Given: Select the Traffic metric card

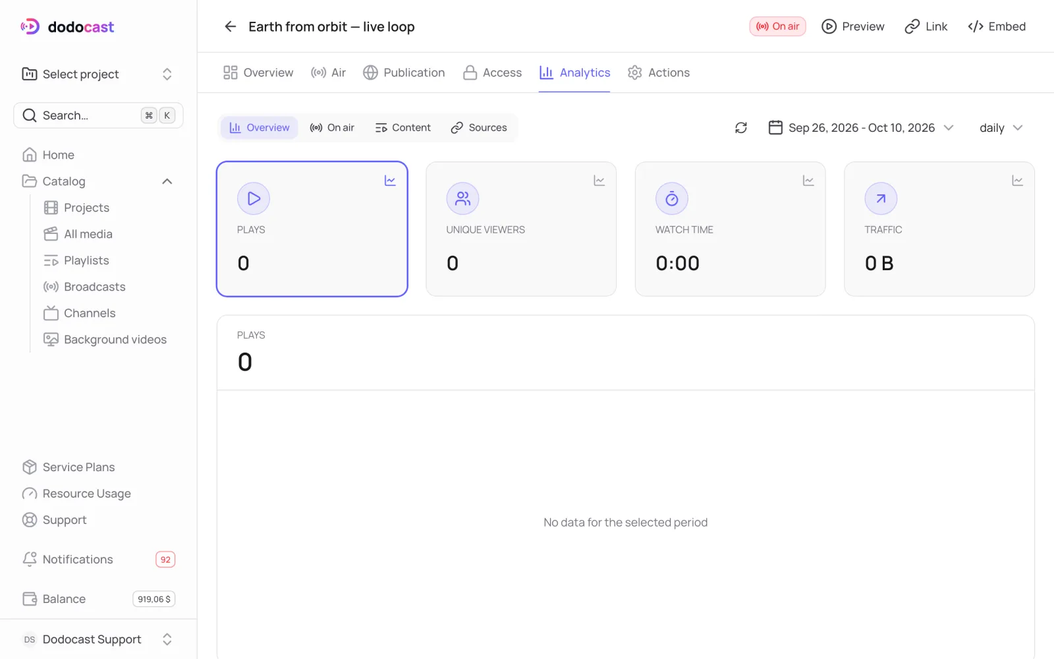Looking at the screenshot, I should 939,229.
